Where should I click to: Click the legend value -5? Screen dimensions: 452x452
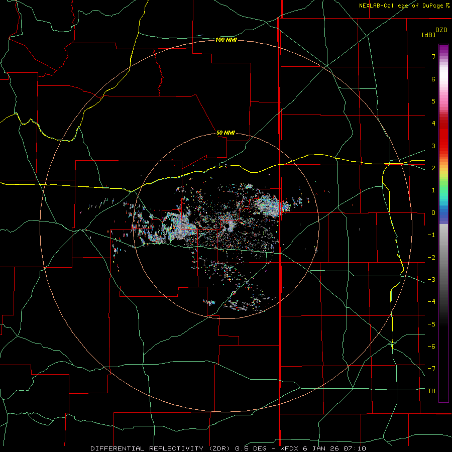pos(431,324)
